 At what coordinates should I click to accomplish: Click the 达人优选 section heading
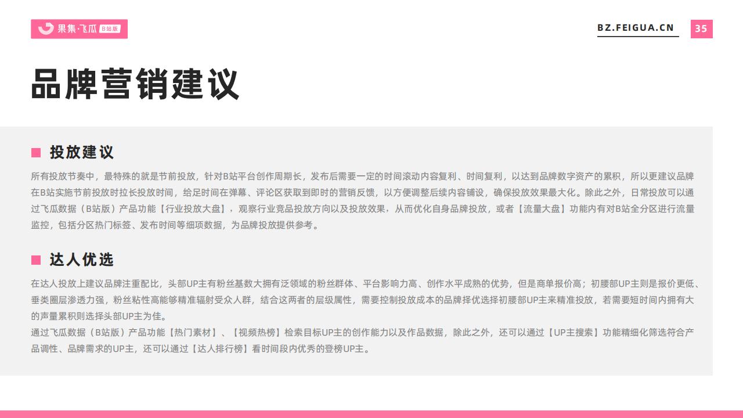pyautogui.click(x=82, y=260)
